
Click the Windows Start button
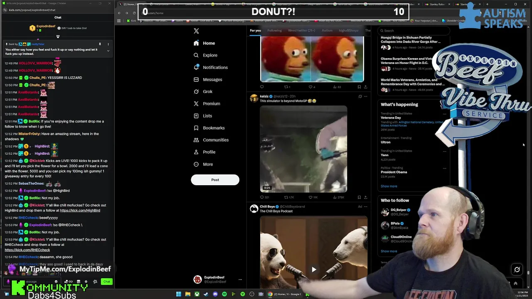[x=178, y=294]
